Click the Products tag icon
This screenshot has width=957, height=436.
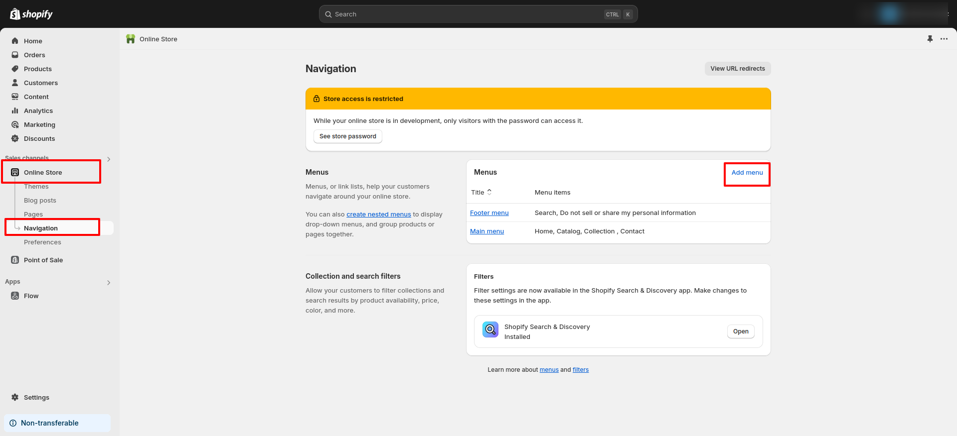point(15,69)
